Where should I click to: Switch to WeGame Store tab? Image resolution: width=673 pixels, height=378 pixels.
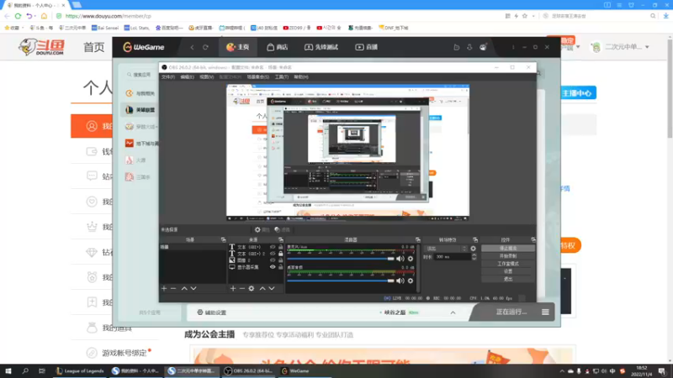(278, 47)
